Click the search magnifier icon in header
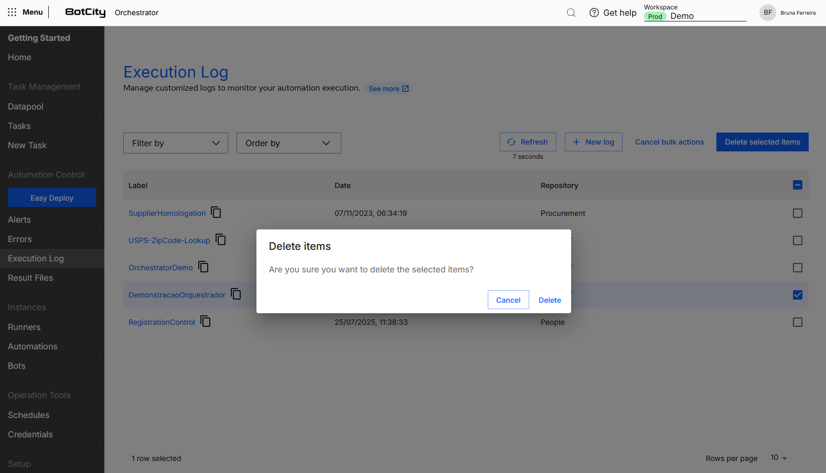 (571, 13)
